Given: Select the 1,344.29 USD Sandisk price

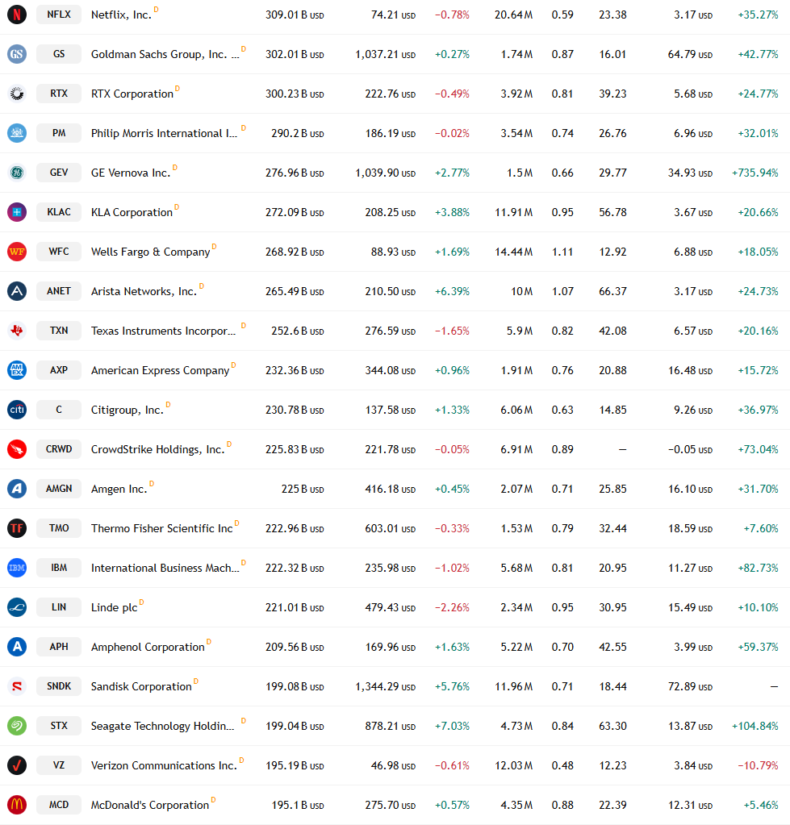Looking at the screenshot, I should (385, 686).
